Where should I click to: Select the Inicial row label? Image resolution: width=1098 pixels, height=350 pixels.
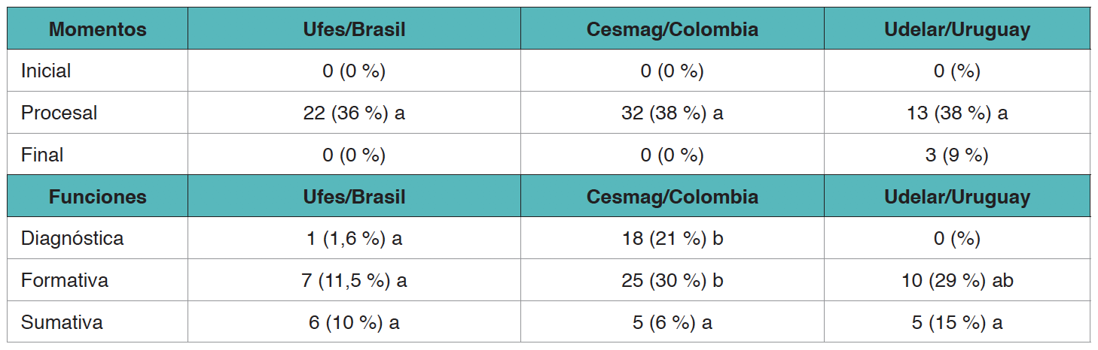click(x=46, y=71)
